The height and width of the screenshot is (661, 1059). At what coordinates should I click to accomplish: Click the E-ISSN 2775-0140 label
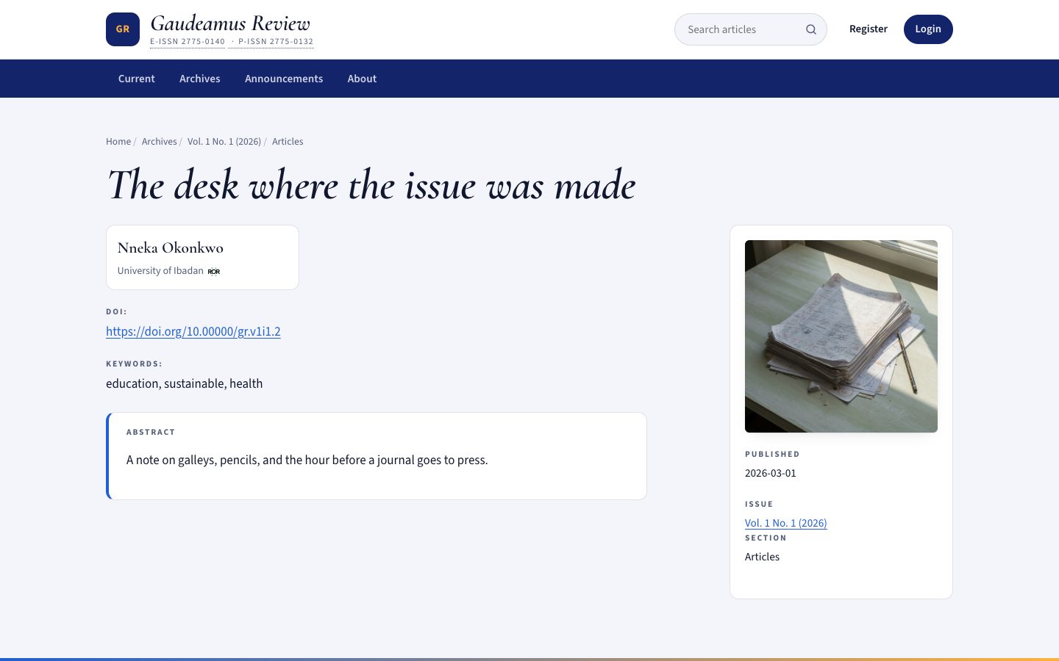pyautogui.click(x=188, y=42)
